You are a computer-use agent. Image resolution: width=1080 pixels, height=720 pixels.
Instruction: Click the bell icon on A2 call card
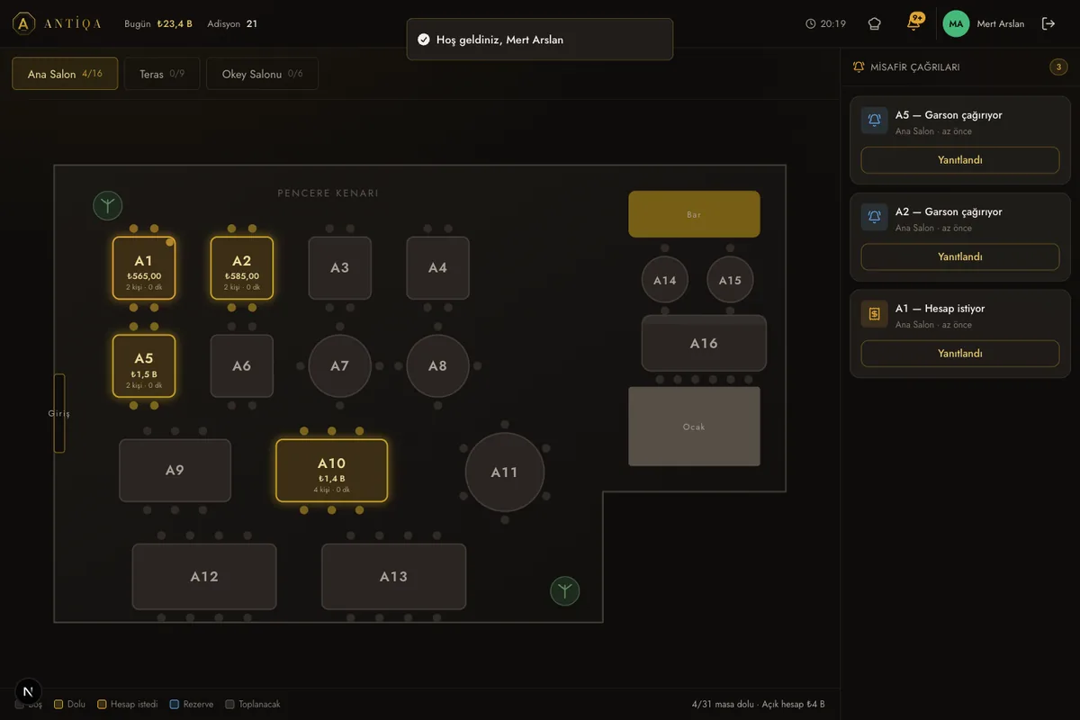pos(874,217)
